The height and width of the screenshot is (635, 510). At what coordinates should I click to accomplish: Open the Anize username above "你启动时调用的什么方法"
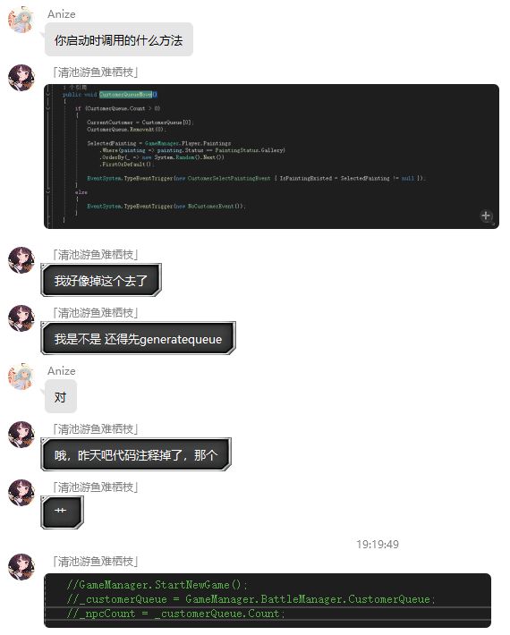[x=62, y=14]
